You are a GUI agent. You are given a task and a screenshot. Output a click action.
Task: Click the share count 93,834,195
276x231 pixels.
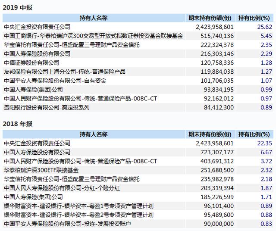pyautogui.click(x=219, y=90)
